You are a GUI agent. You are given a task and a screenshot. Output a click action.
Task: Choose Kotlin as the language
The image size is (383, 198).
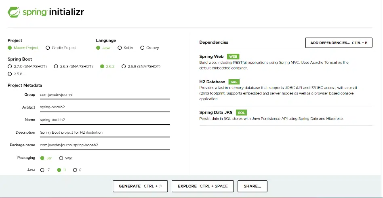120,48
